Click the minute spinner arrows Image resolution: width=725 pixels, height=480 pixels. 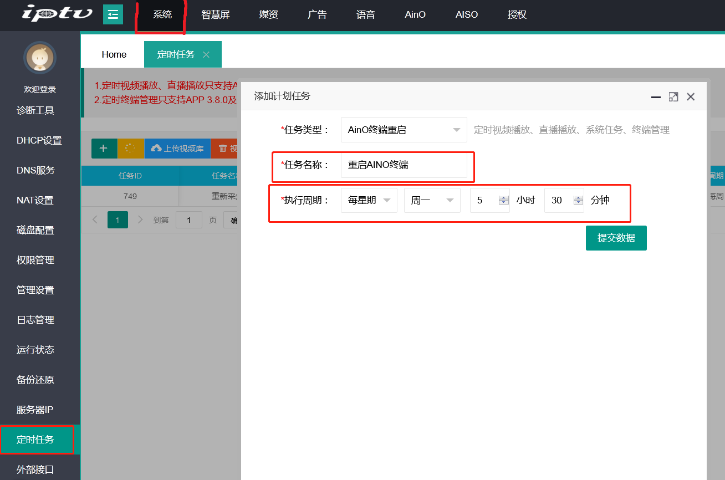[x=578, y=201]
